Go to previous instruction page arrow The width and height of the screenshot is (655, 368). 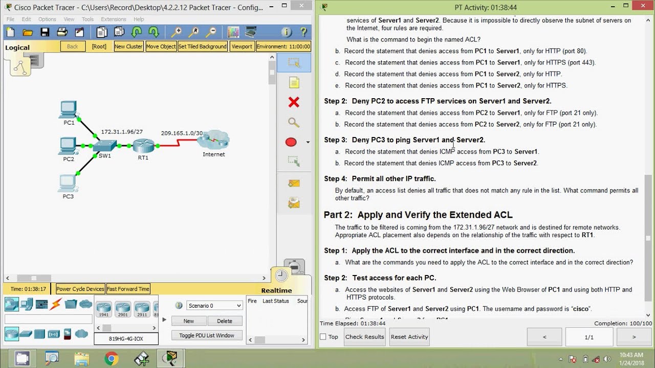coord(544,337)
